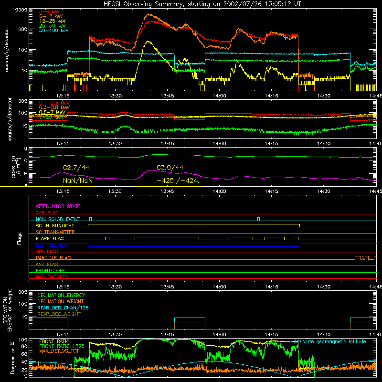Select the 12-25 keV legend label
Screen dimensions: 382x382
[x=53, y=21]
